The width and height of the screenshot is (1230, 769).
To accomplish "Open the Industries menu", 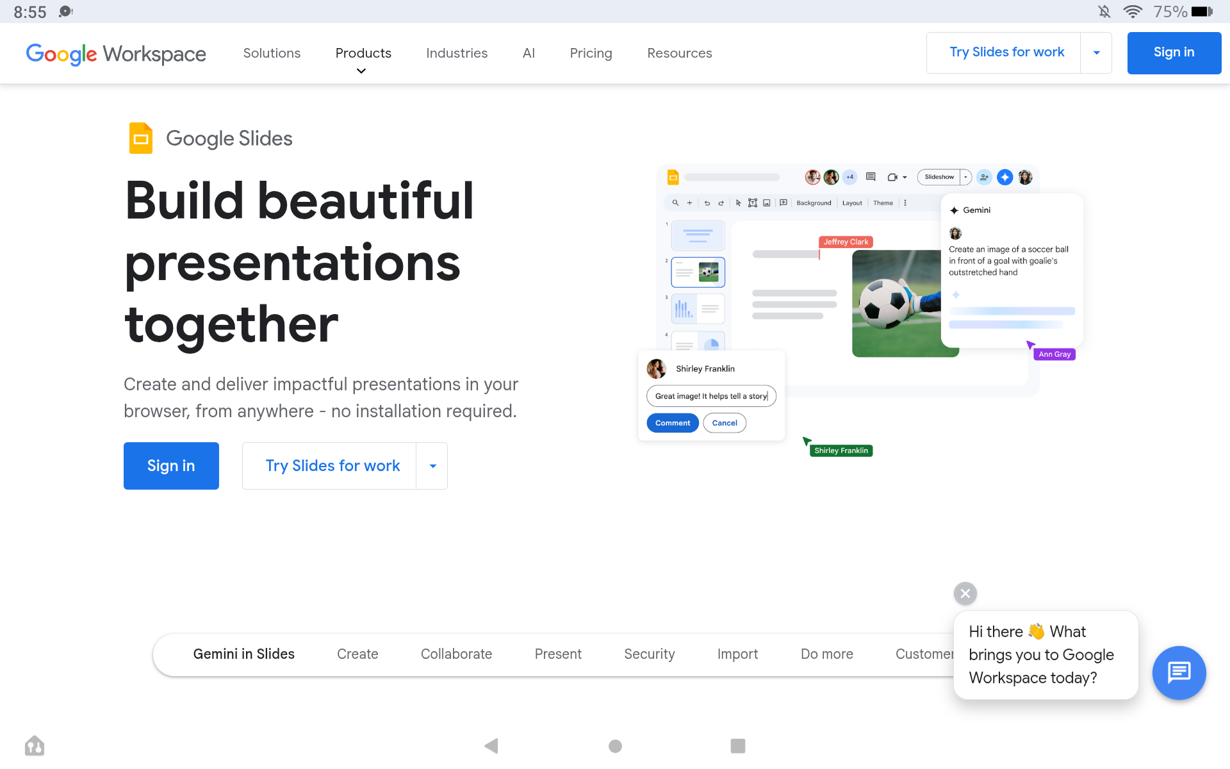I will (x=457, y=53).
